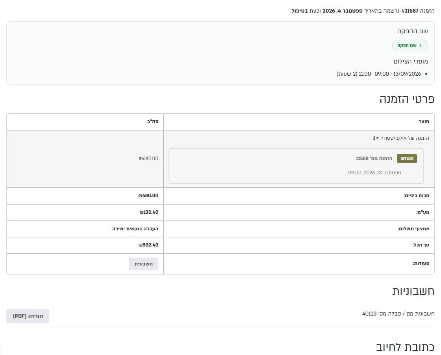441x355 pixels.
Task: Click the product line price '₪680.00' beside the booking card
Action: pyautogui.click(x=148, y=159)
